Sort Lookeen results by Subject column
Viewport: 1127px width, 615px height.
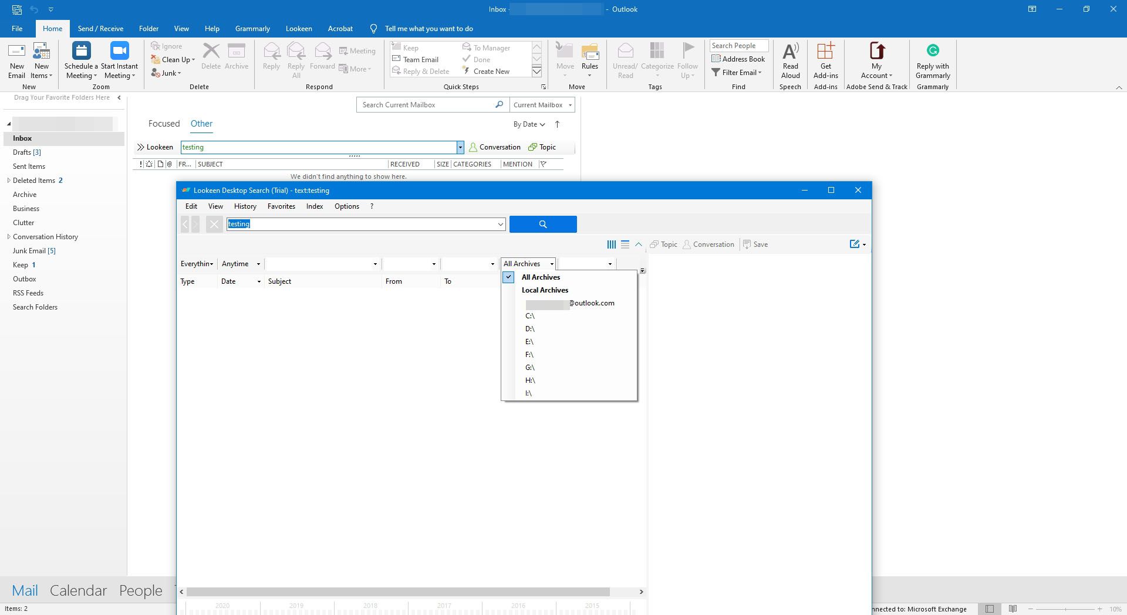point(323,281)
